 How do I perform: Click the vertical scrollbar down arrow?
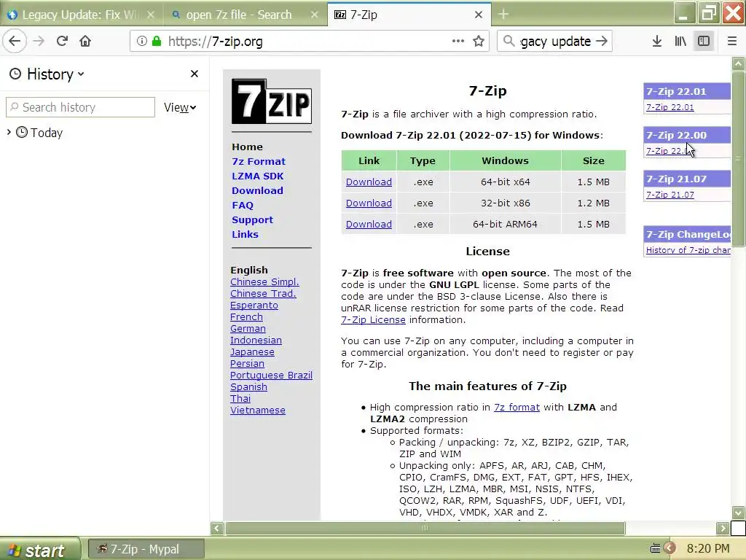739,513
